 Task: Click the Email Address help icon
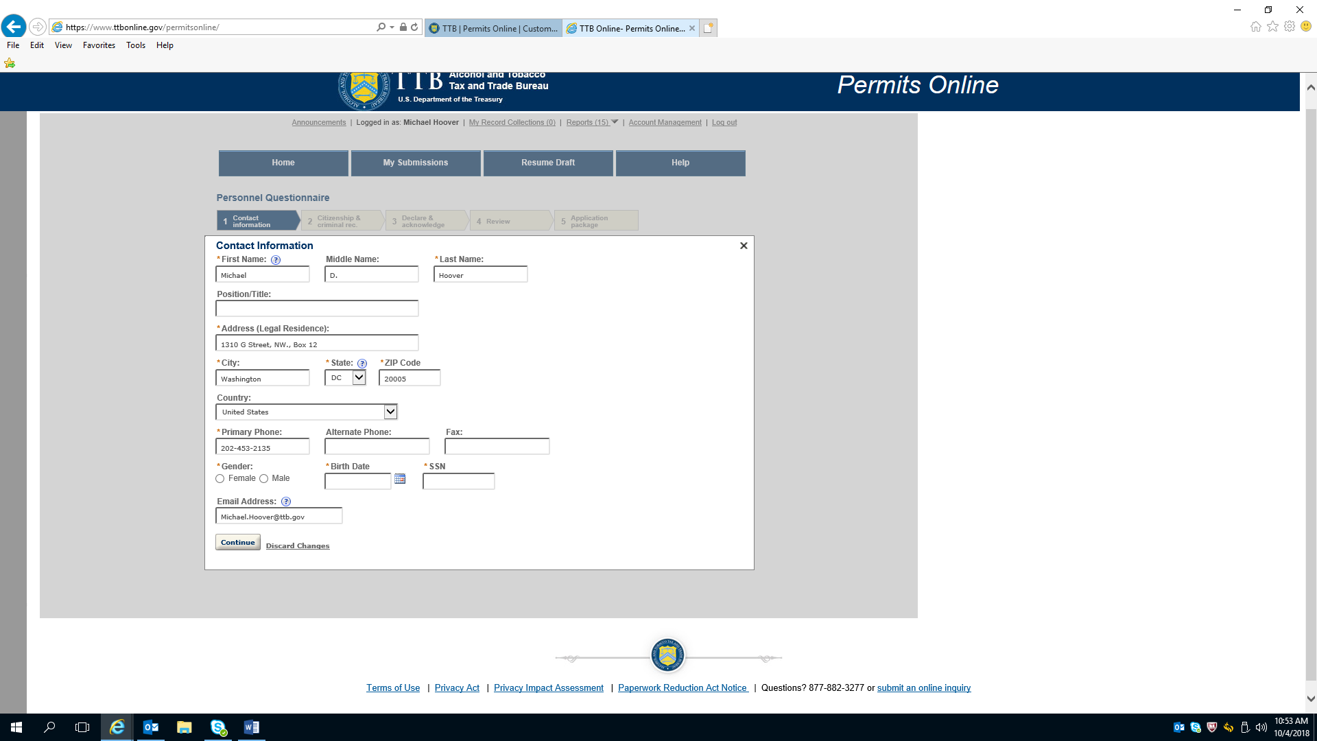[x=286, y=502]
